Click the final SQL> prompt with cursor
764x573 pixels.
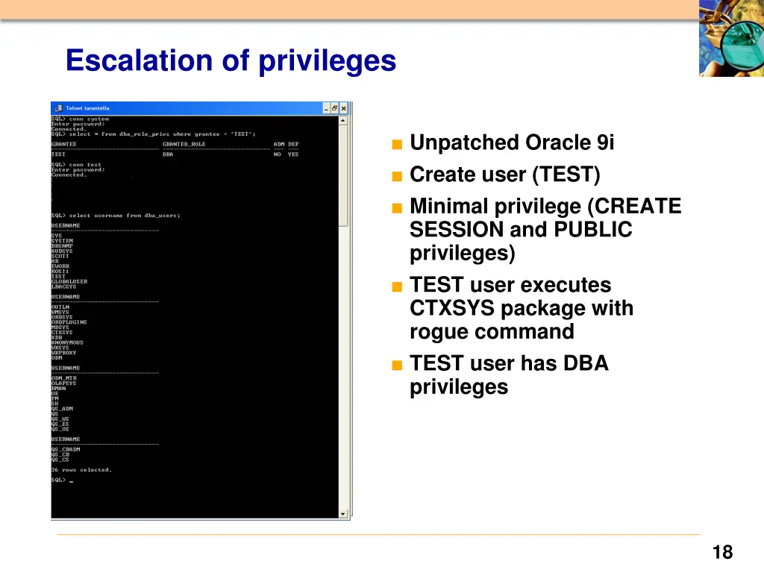(x=63, y=480)
